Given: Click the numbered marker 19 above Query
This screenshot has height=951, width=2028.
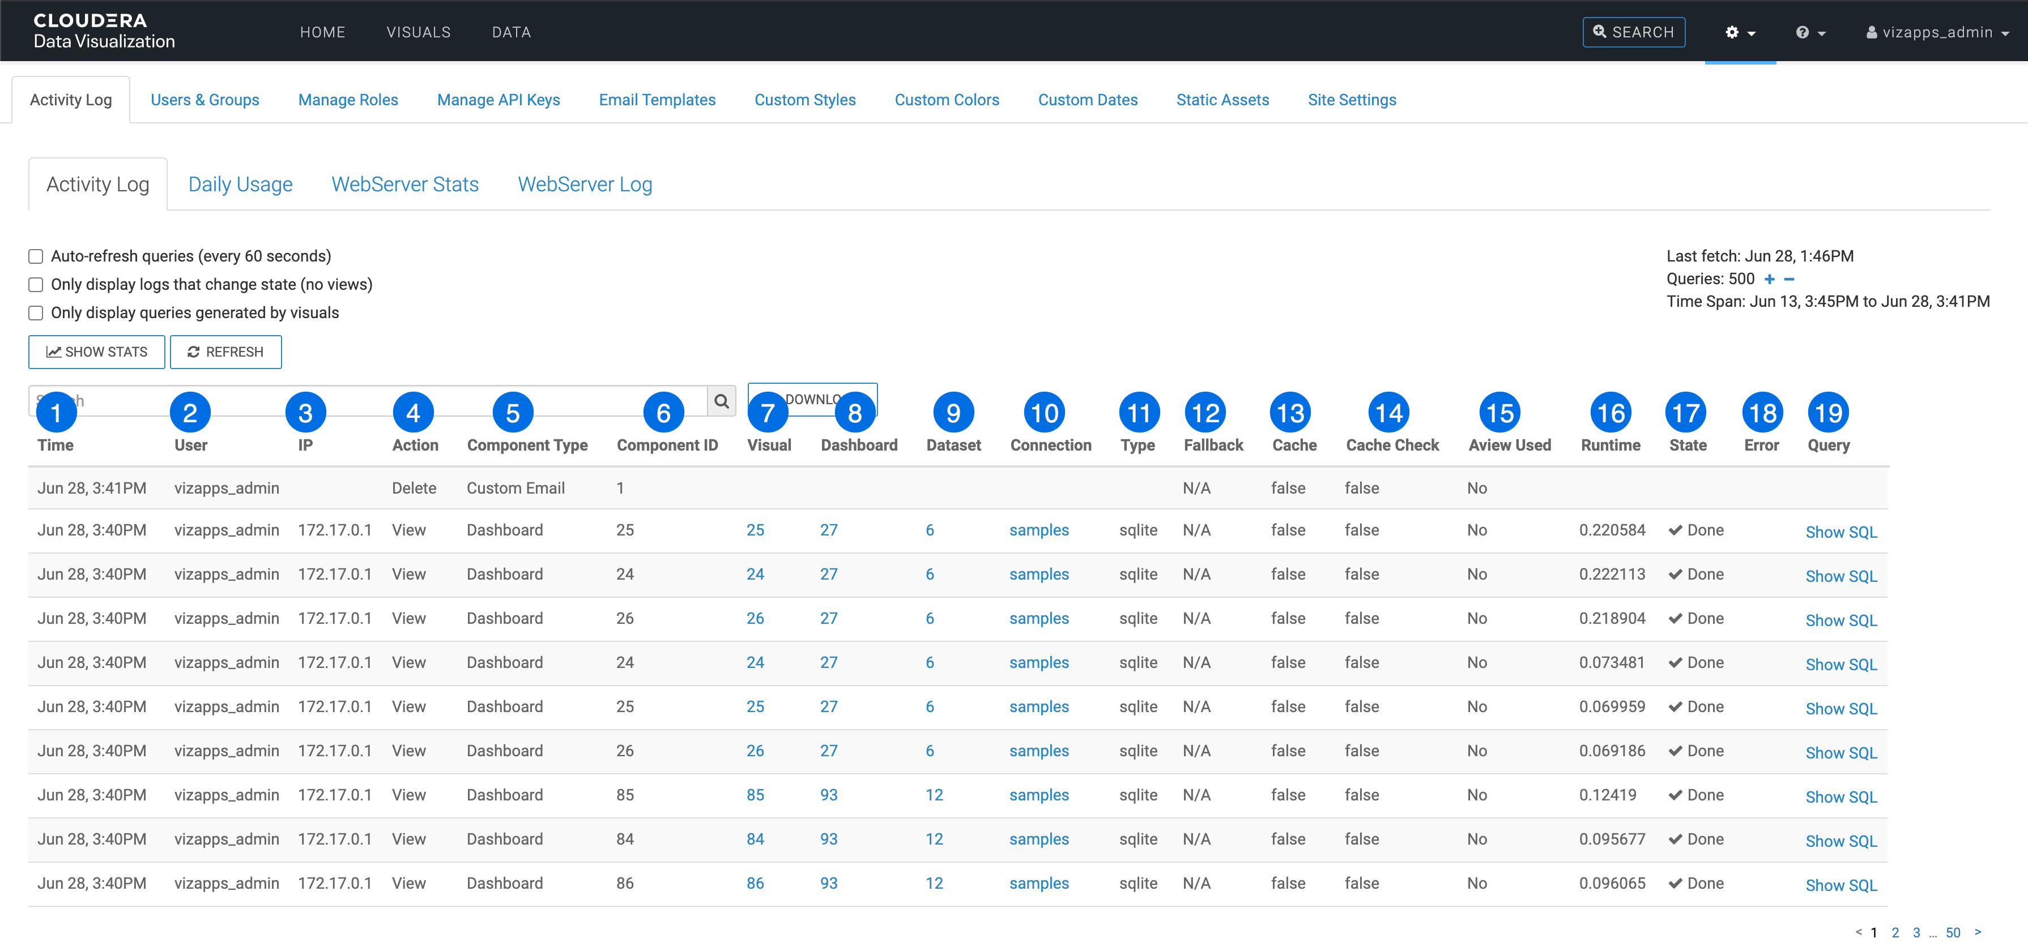Looking at the screenshot, I should [1828, 413].
